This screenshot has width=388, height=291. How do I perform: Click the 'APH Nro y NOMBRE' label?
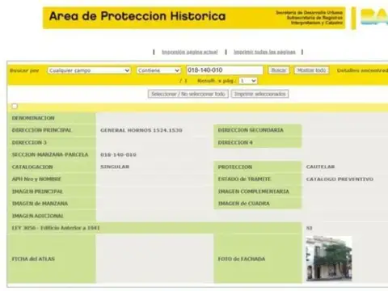pos(36,179)
